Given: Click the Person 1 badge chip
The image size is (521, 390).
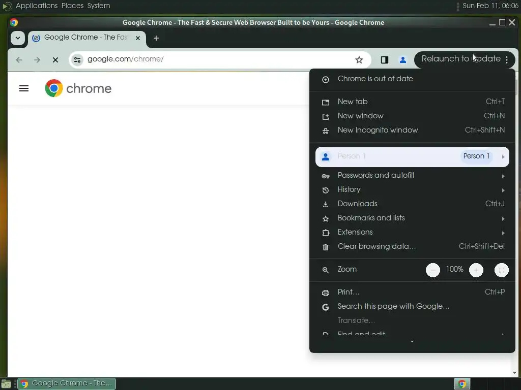Looking at the screenshot, I should tap(476, 156).
